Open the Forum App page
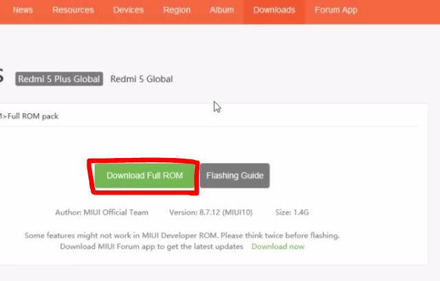This screenshot has height=281, width=440. (336, 10)
